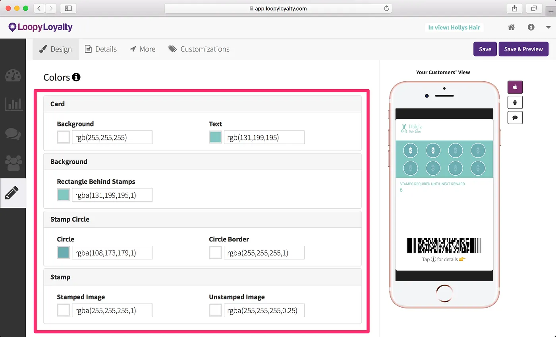The image size is (556, 337).
Task: Click the info icon beside Colors heading
Action: click(76, 77)
